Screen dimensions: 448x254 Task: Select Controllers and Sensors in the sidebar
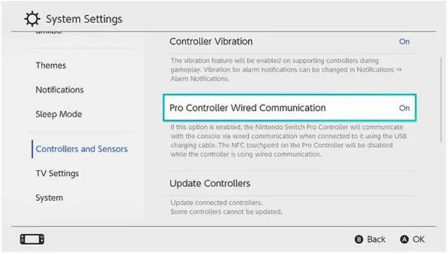click(x=82, y=149)
